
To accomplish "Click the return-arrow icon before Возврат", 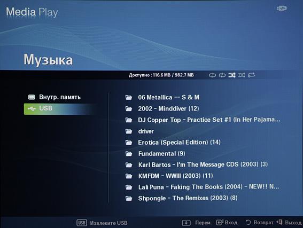I will (x=248, y=223).
